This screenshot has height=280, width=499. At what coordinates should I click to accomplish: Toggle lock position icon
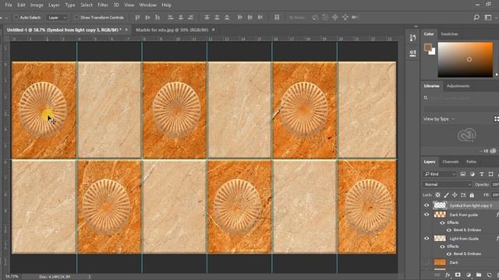click(x=455, y=195)
